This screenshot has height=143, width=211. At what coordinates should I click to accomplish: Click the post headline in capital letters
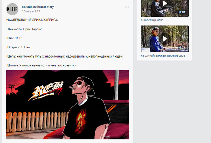[x=32, y=20]
